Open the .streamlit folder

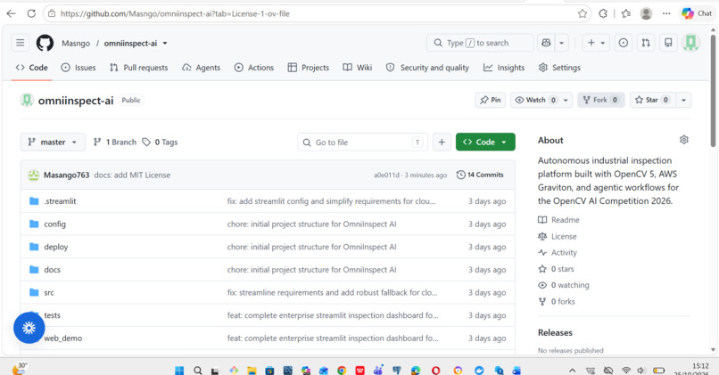60,201
